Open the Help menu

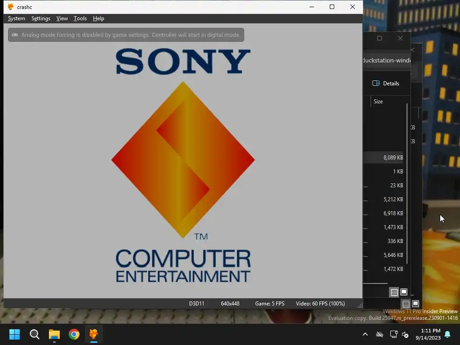point(98,18)
